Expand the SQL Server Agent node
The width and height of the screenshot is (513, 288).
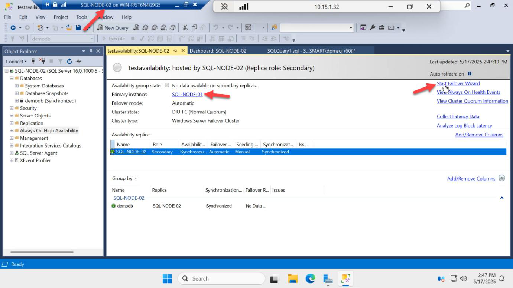coord(12,153)
